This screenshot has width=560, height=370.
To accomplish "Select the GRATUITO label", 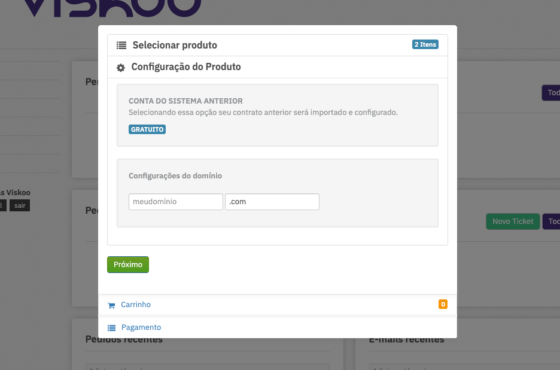I will (147, 129).
